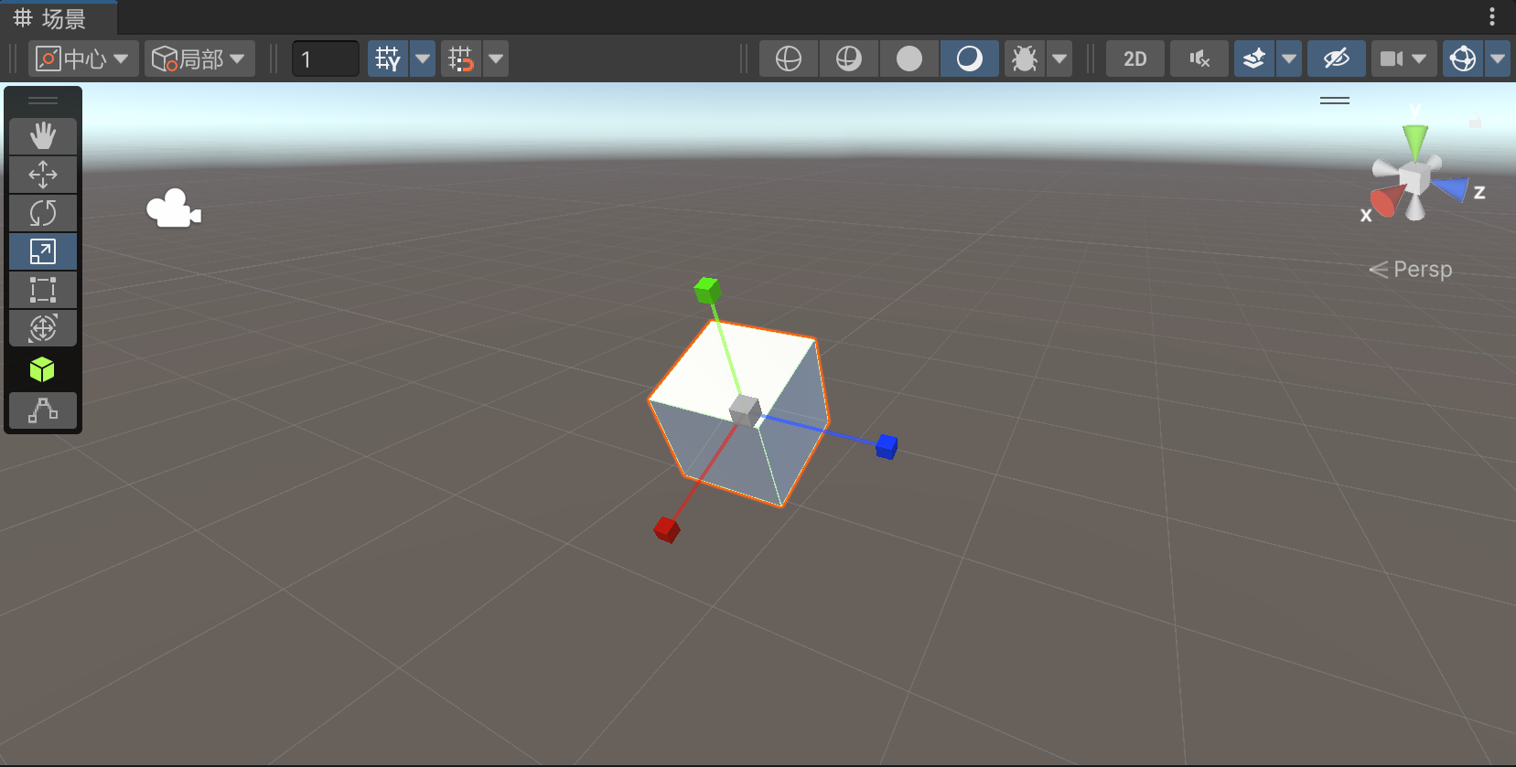
Task: Open debug draw mode bug icon
Action: (1025, 59)
